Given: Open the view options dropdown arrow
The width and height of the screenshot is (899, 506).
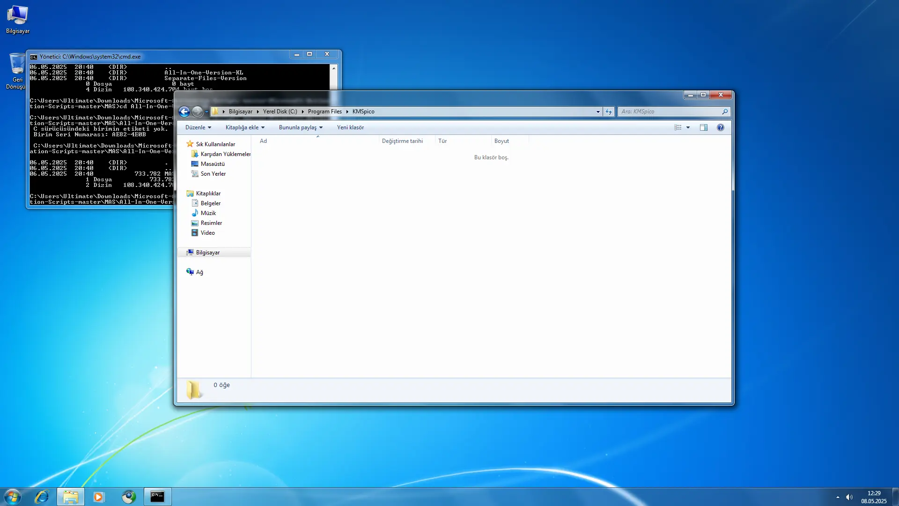Looking at the screenshot, I should pos(688,127).
